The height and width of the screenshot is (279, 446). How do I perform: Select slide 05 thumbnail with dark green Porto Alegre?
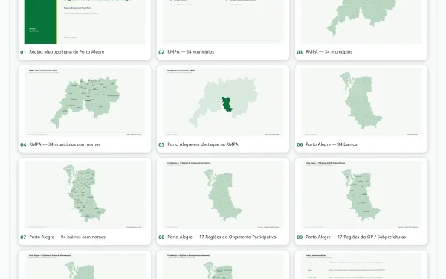223,102
